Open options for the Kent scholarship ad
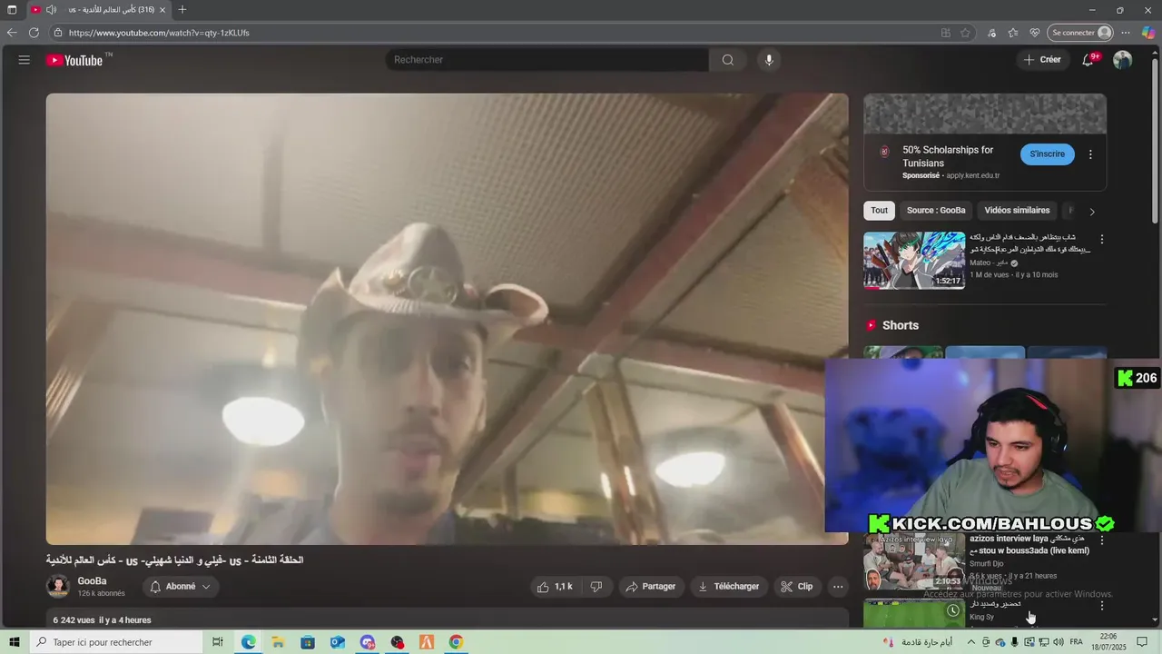Screen dimensions: 1162x654 click(x=1090, y=154)
